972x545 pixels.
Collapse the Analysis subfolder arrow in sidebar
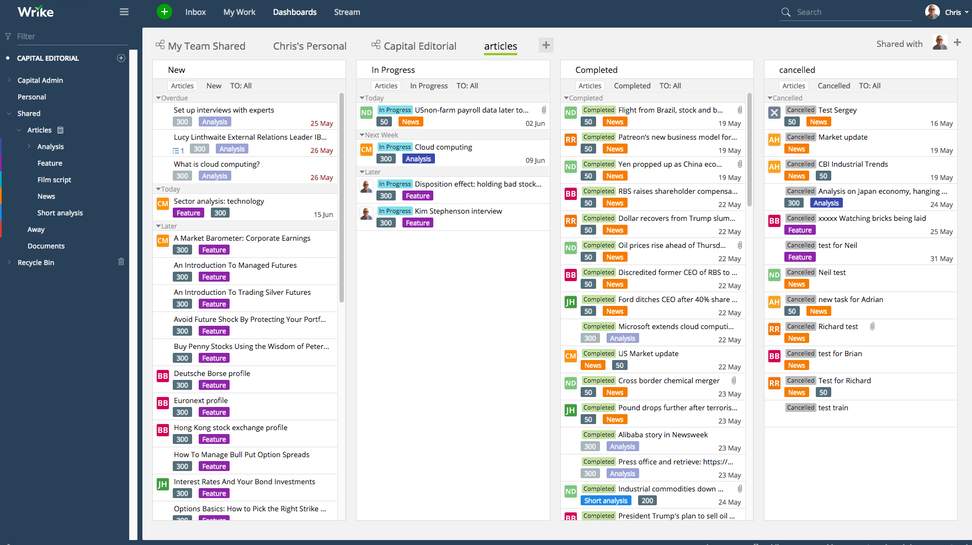(29, 146)
